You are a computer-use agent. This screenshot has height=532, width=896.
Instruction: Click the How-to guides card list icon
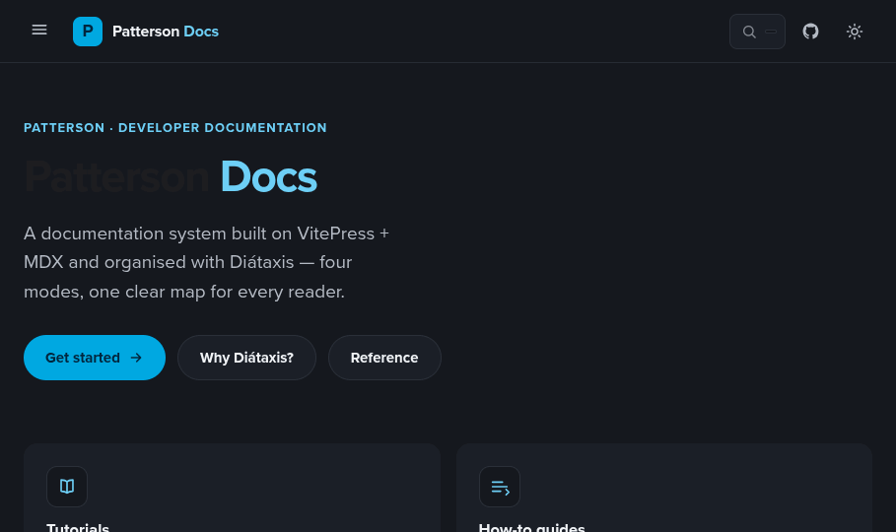click(x=500, y=487)
